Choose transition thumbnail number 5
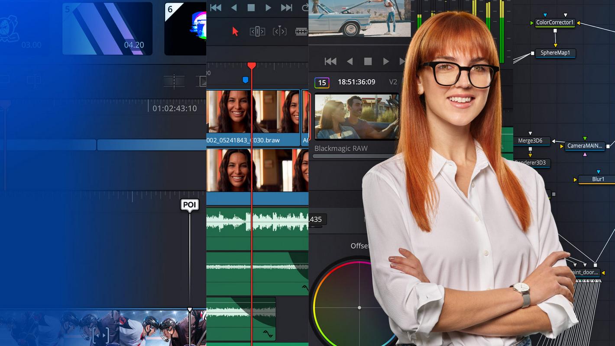 pos(107,29)
